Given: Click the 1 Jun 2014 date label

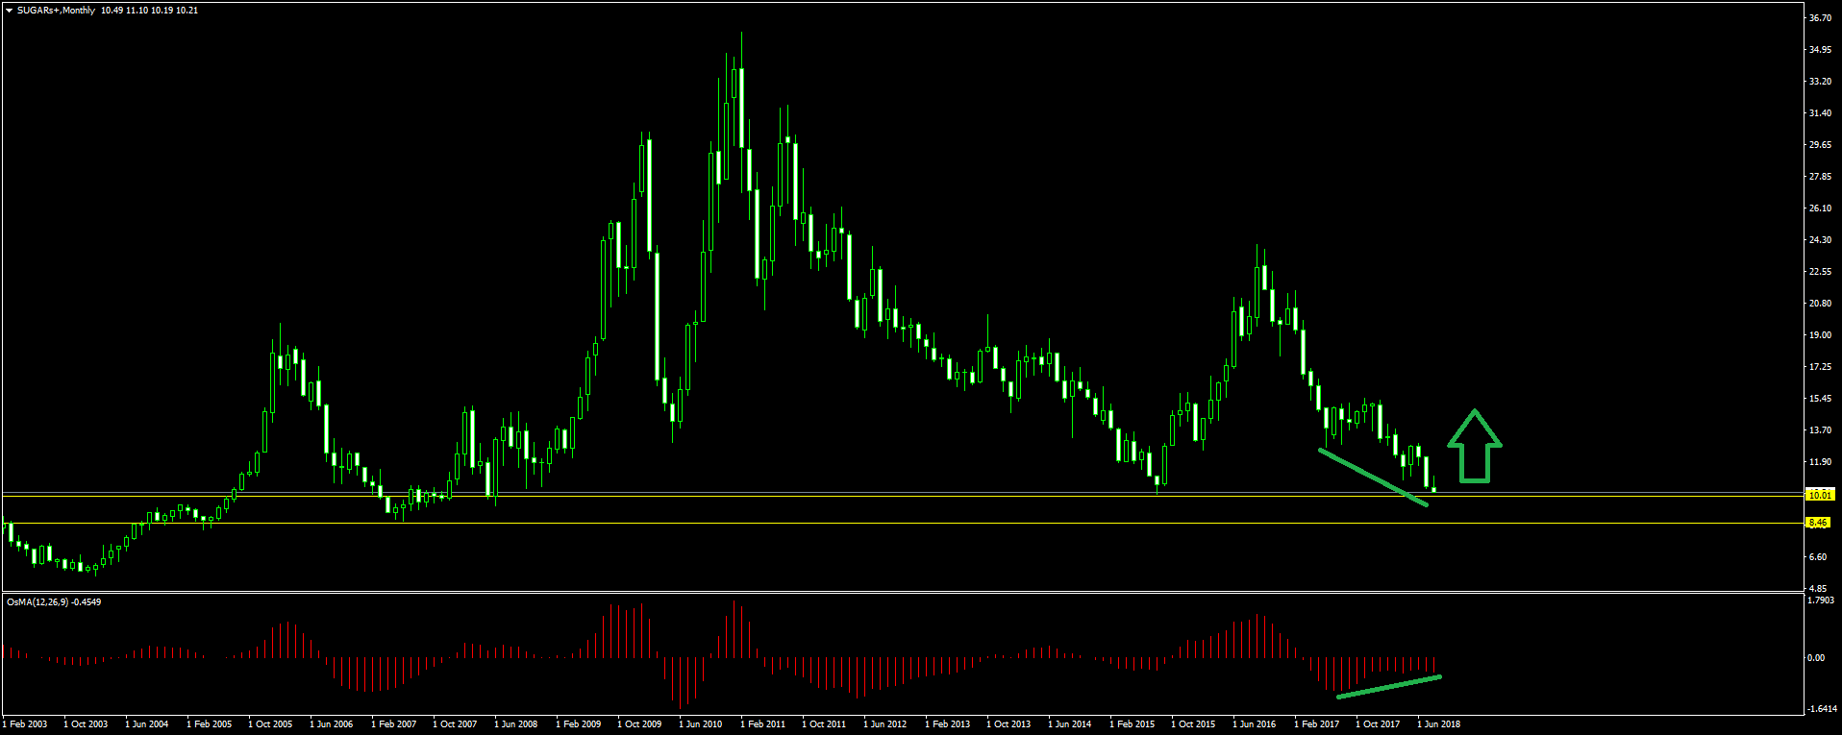Looking at the screenshot, I should pos(1071,724).
